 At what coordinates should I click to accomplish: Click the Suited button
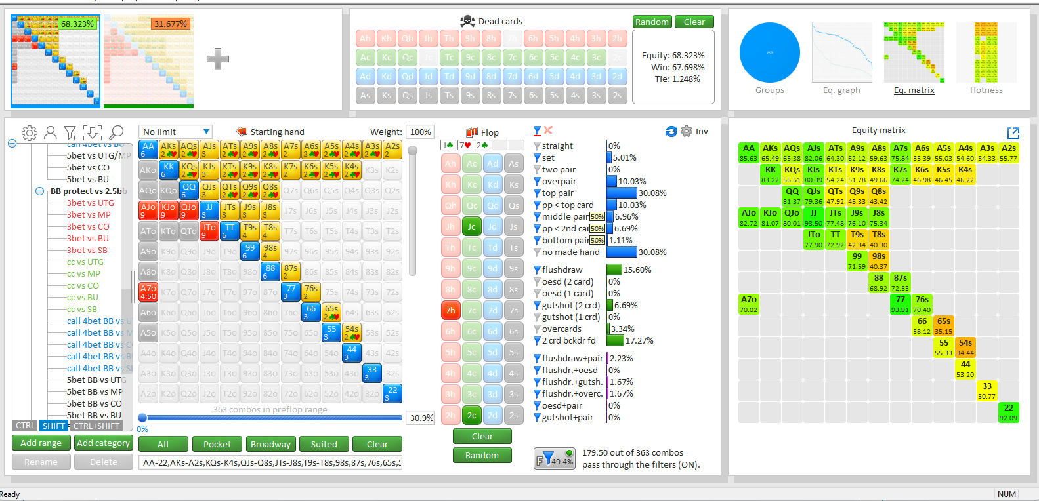click(324, 444)
